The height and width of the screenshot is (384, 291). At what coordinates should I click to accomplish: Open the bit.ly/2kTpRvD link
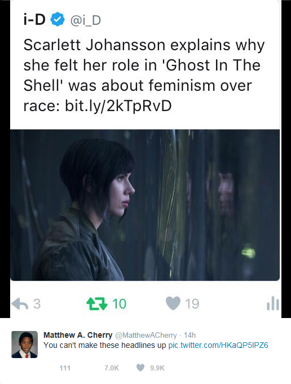pos(118,106)
